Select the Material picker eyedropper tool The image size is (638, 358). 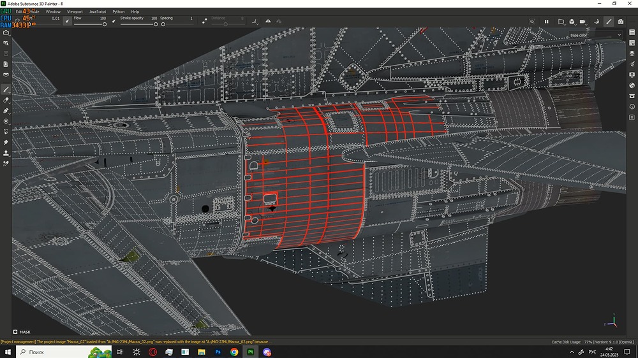[x=6, y=164]
